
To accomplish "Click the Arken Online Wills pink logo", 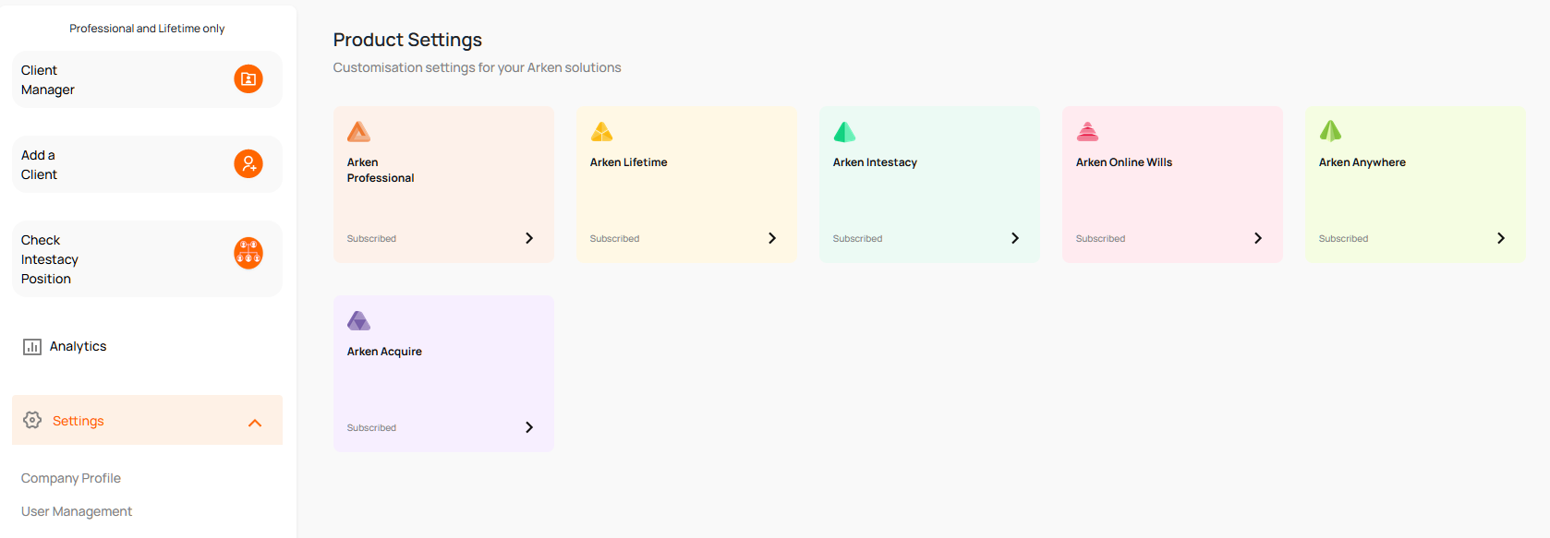I will click(x=1087, y=132).
